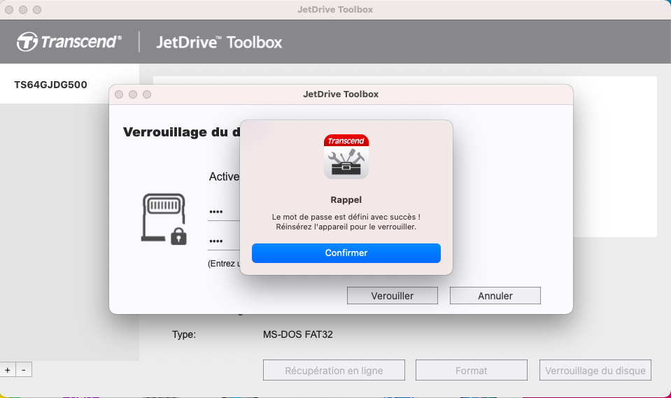Click the password confirmation field
Screen dimensions: 671x398
(x=224, y=241)
